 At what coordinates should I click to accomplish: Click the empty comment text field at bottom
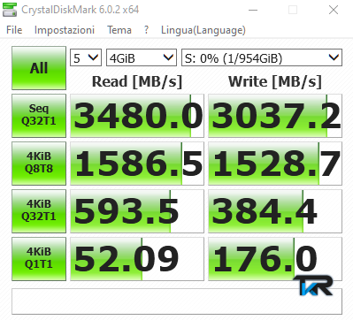point(177,301)
